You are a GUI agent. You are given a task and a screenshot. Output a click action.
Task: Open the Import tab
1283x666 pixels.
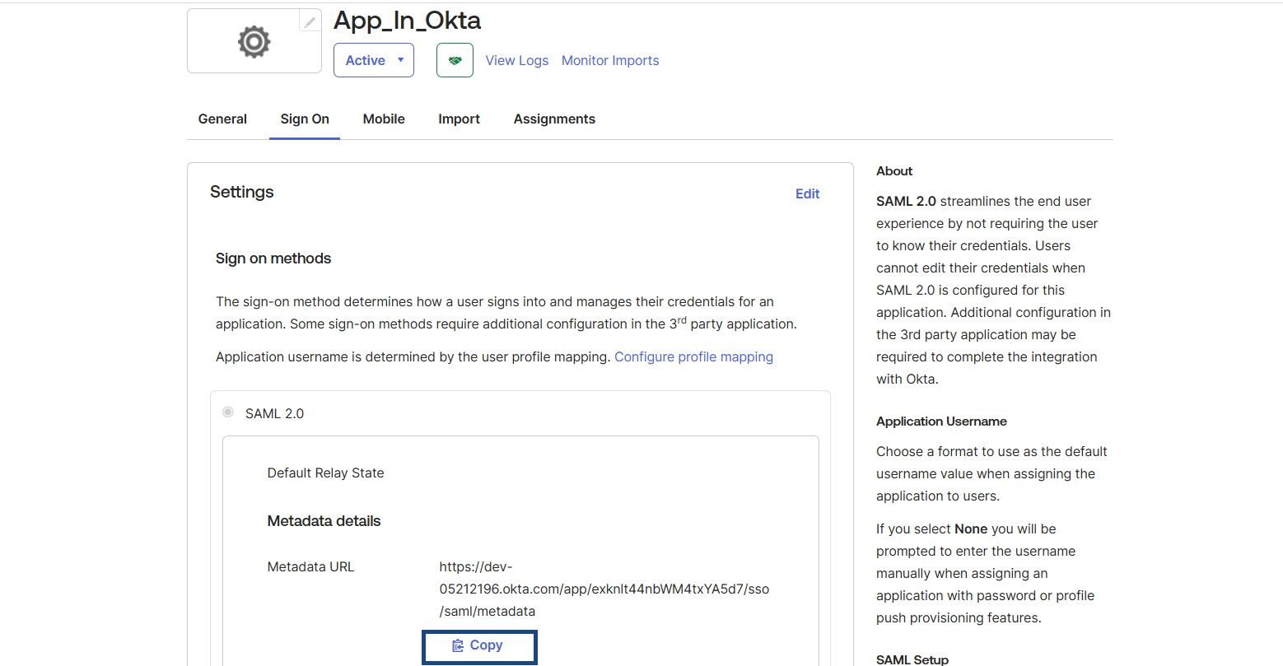coord(459,119)
